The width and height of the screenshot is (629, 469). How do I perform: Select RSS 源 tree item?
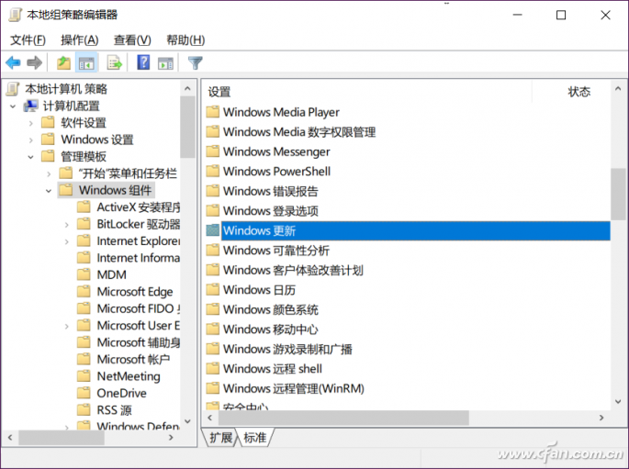click(x=115, y=409)
